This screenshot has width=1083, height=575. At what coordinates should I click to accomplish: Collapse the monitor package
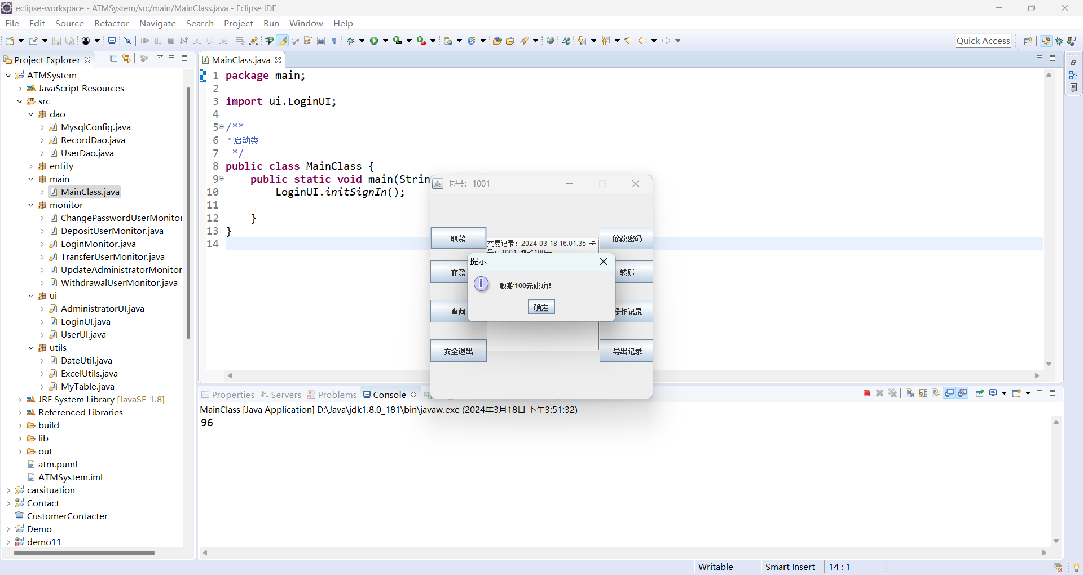pos(31,205)
